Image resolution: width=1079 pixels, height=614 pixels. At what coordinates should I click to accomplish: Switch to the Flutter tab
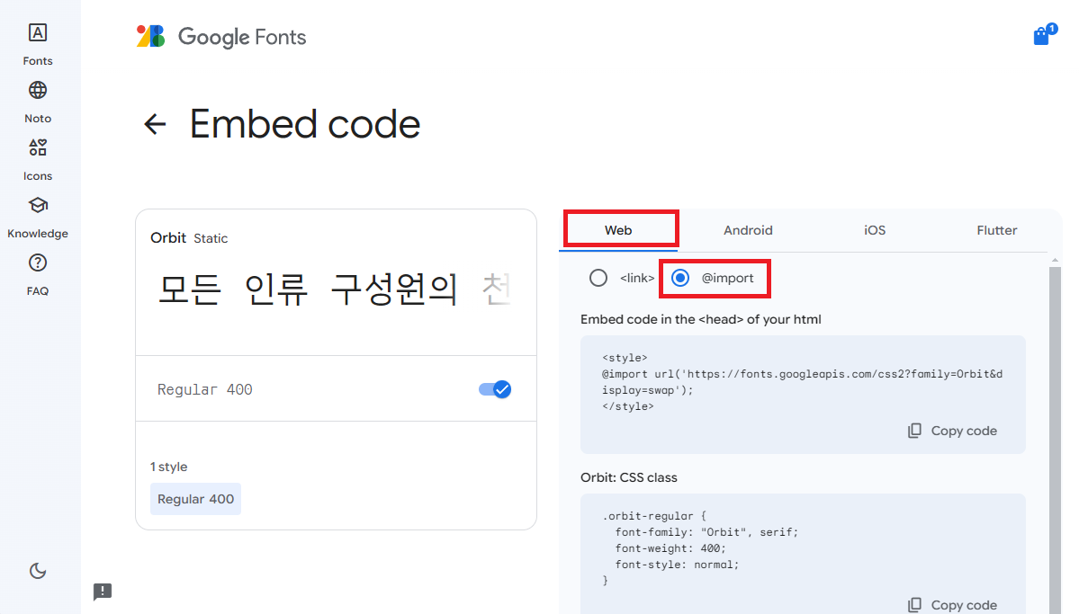click(x=996, y=230)
